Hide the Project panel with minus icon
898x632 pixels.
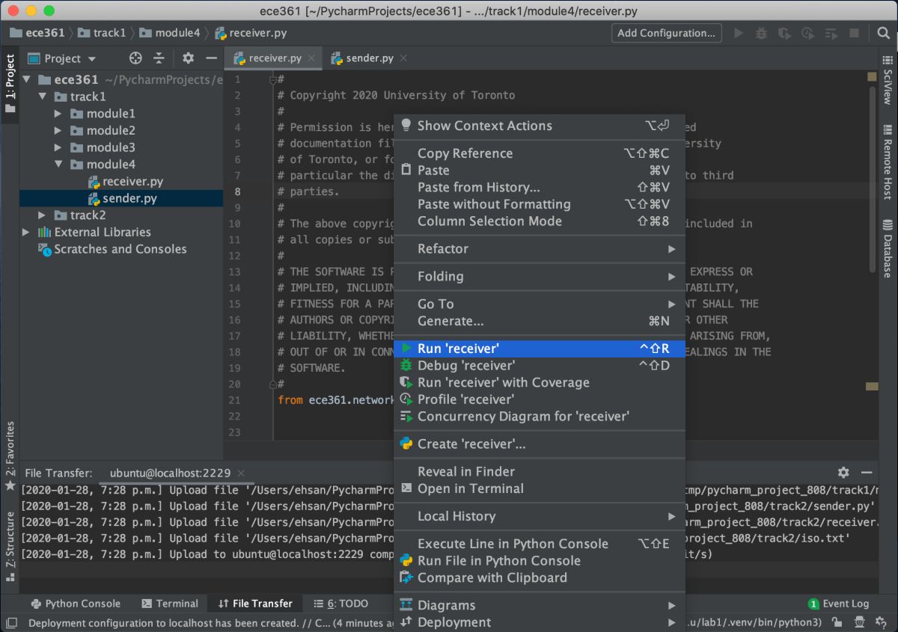click(211, 58)
